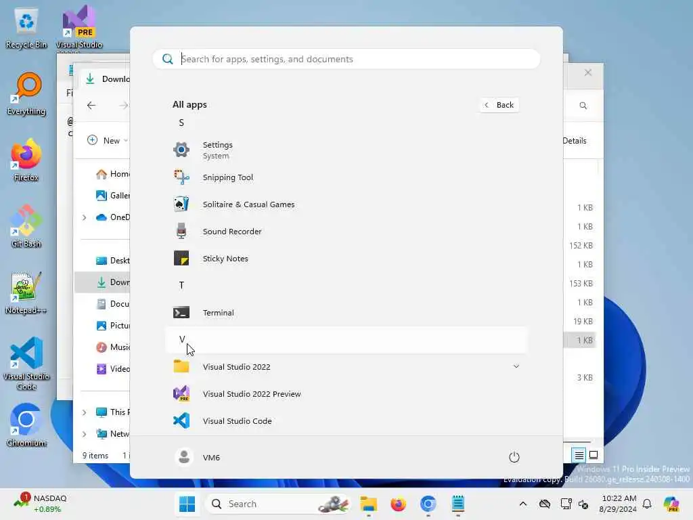Image resolution: width=693 pixels, height=520 pixels.
Task: Launch Sound Recorder app
Action: click(346, 232)
